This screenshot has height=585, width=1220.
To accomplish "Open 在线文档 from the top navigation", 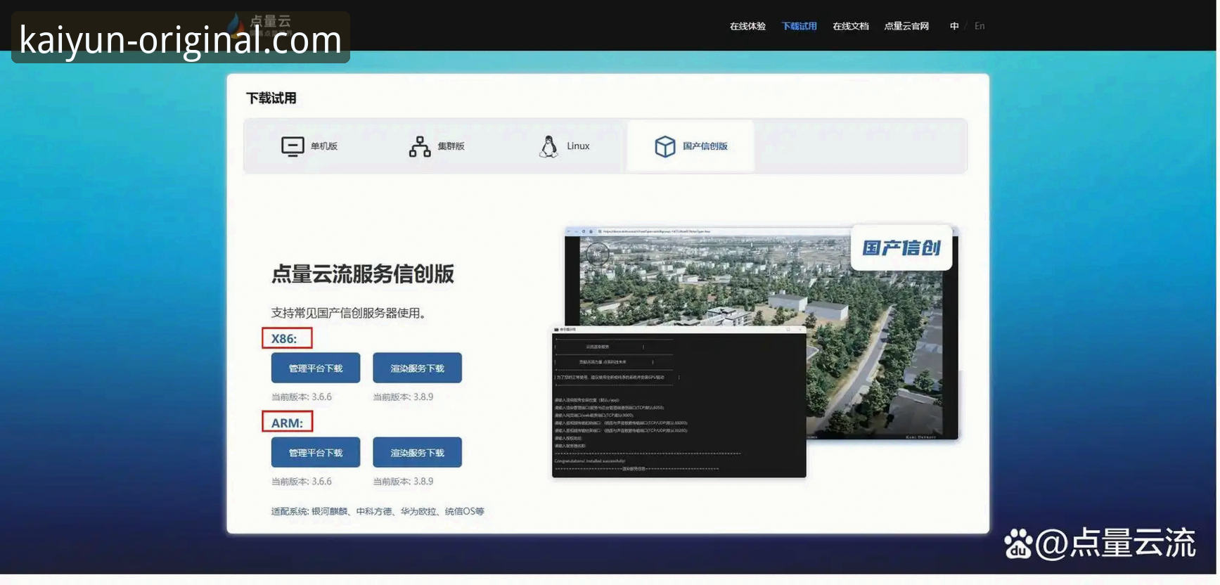I will pos(850,26).
